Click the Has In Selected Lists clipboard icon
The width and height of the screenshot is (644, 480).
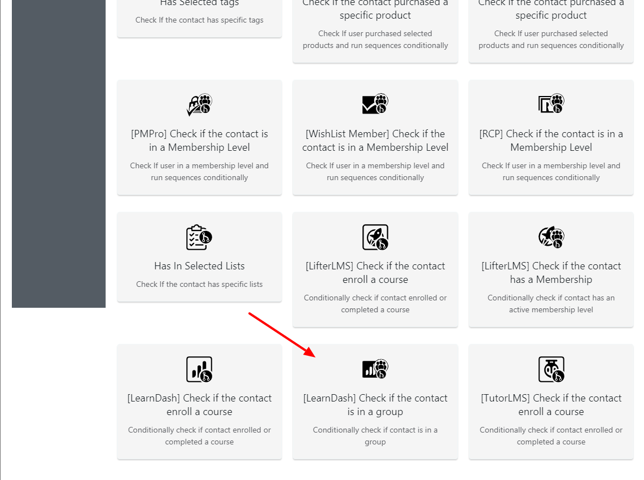pos(199,237)
